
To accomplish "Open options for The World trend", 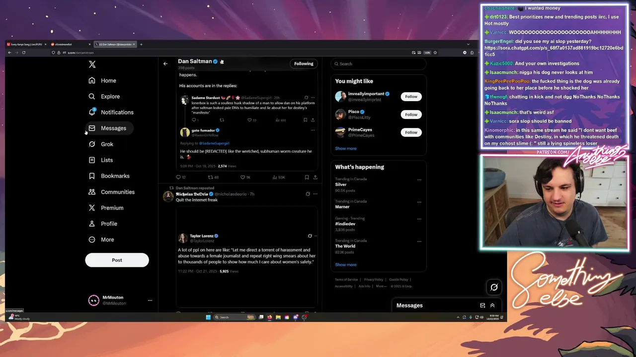I will (419, 241).
